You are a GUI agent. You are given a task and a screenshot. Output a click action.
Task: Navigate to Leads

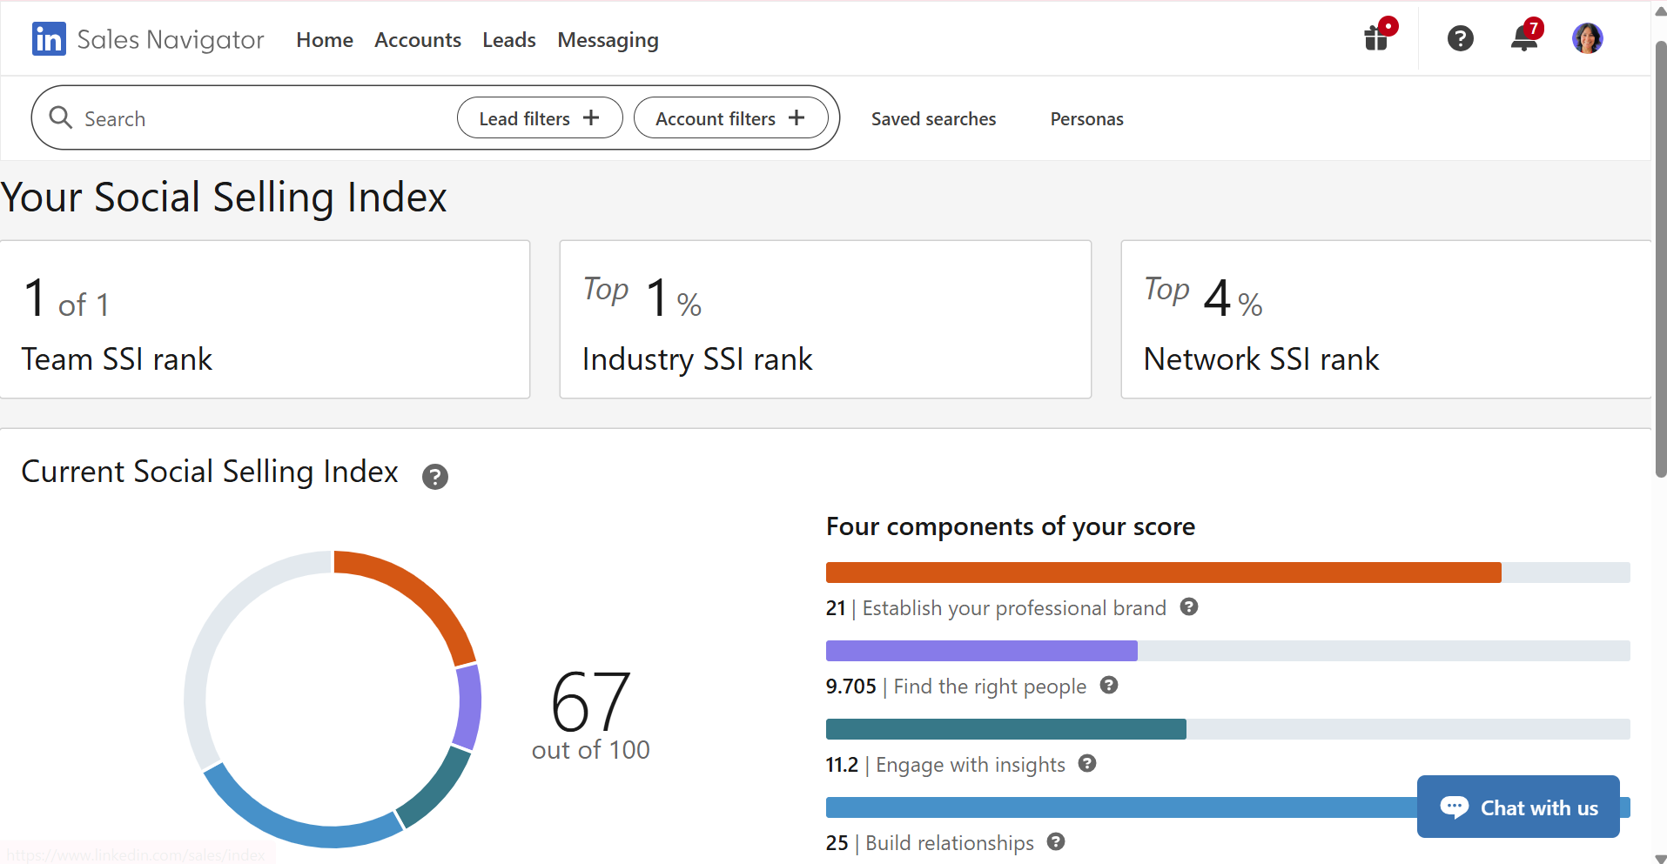tap(509, 40)
